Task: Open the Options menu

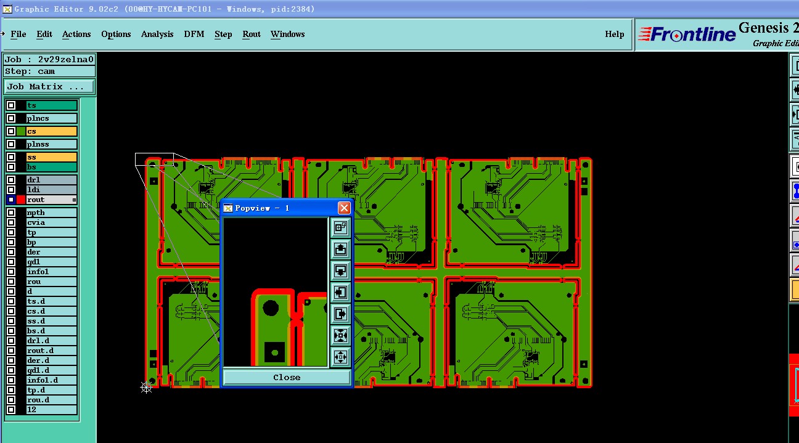Action: [x=116, y=34]
